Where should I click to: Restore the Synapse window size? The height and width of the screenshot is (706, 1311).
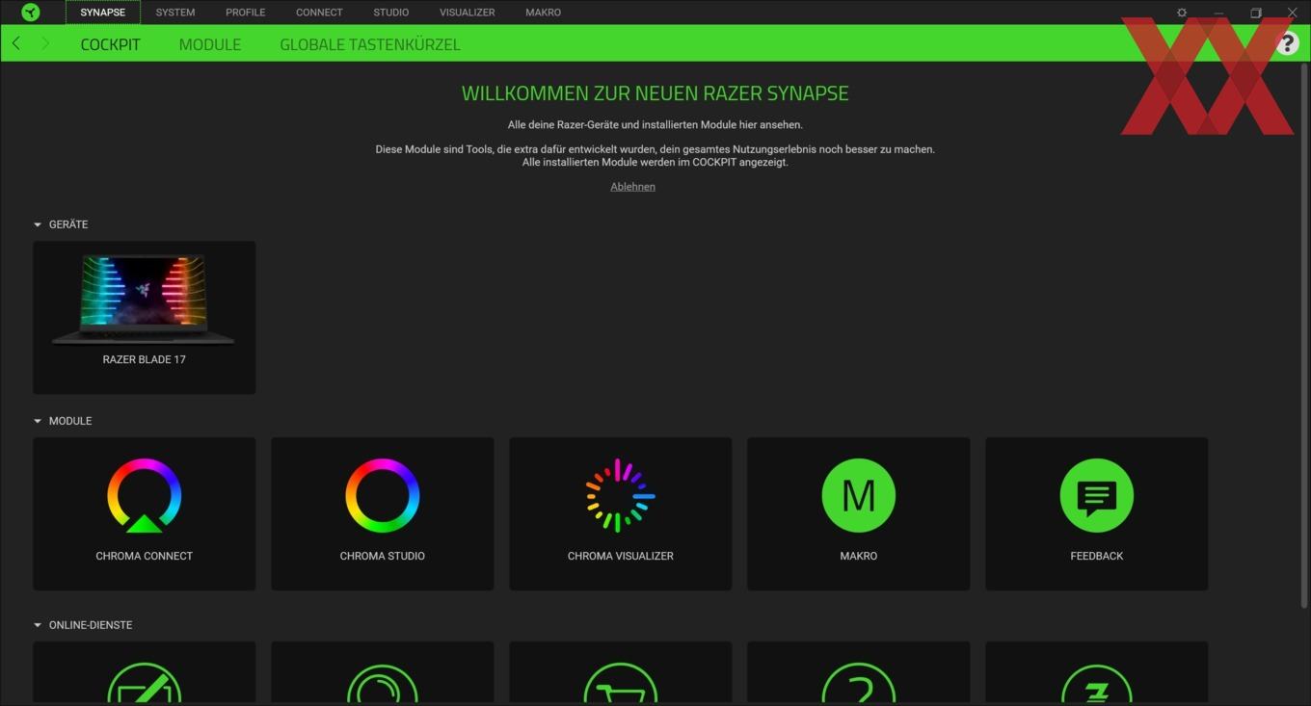[1256, 13]
